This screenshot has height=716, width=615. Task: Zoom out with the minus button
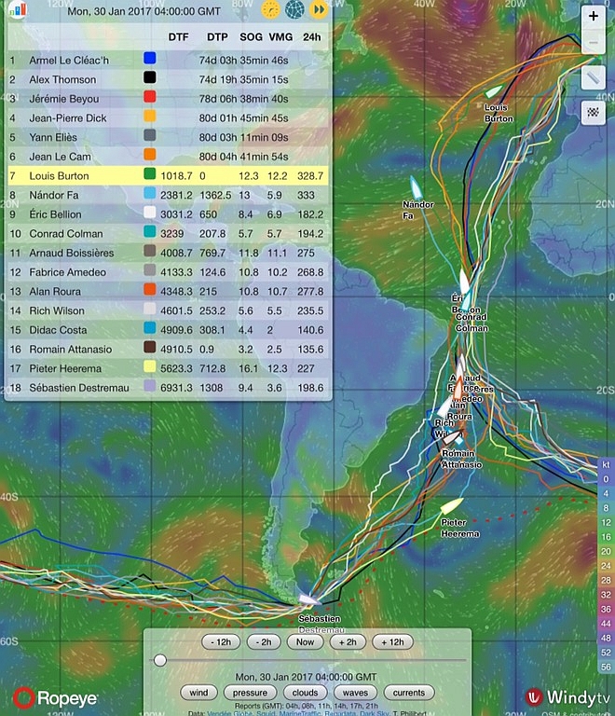(x=594, y=43)
